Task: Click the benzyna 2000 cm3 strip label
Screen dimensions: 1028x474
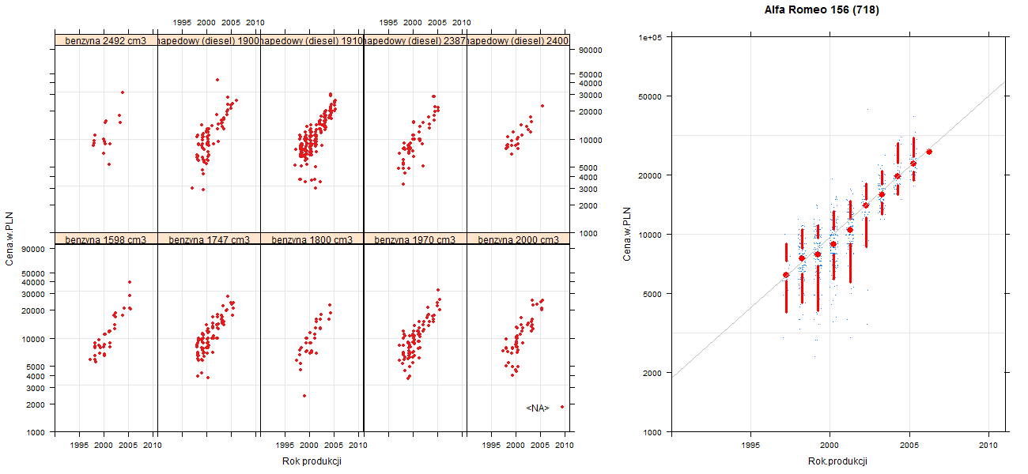Action: 518,239
